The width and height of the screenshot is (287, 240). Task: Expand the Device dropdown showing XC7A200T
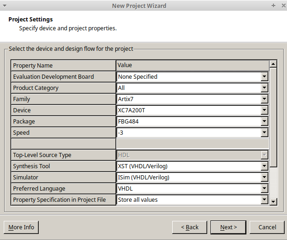pos(264,110)
